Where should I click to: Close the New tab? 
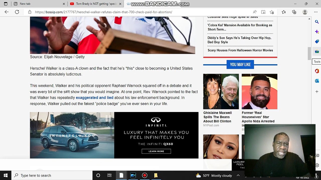click(64, 4)
